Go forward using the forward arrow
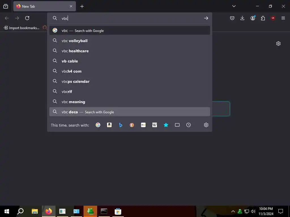The image size is (290, 217). (17, 18)
